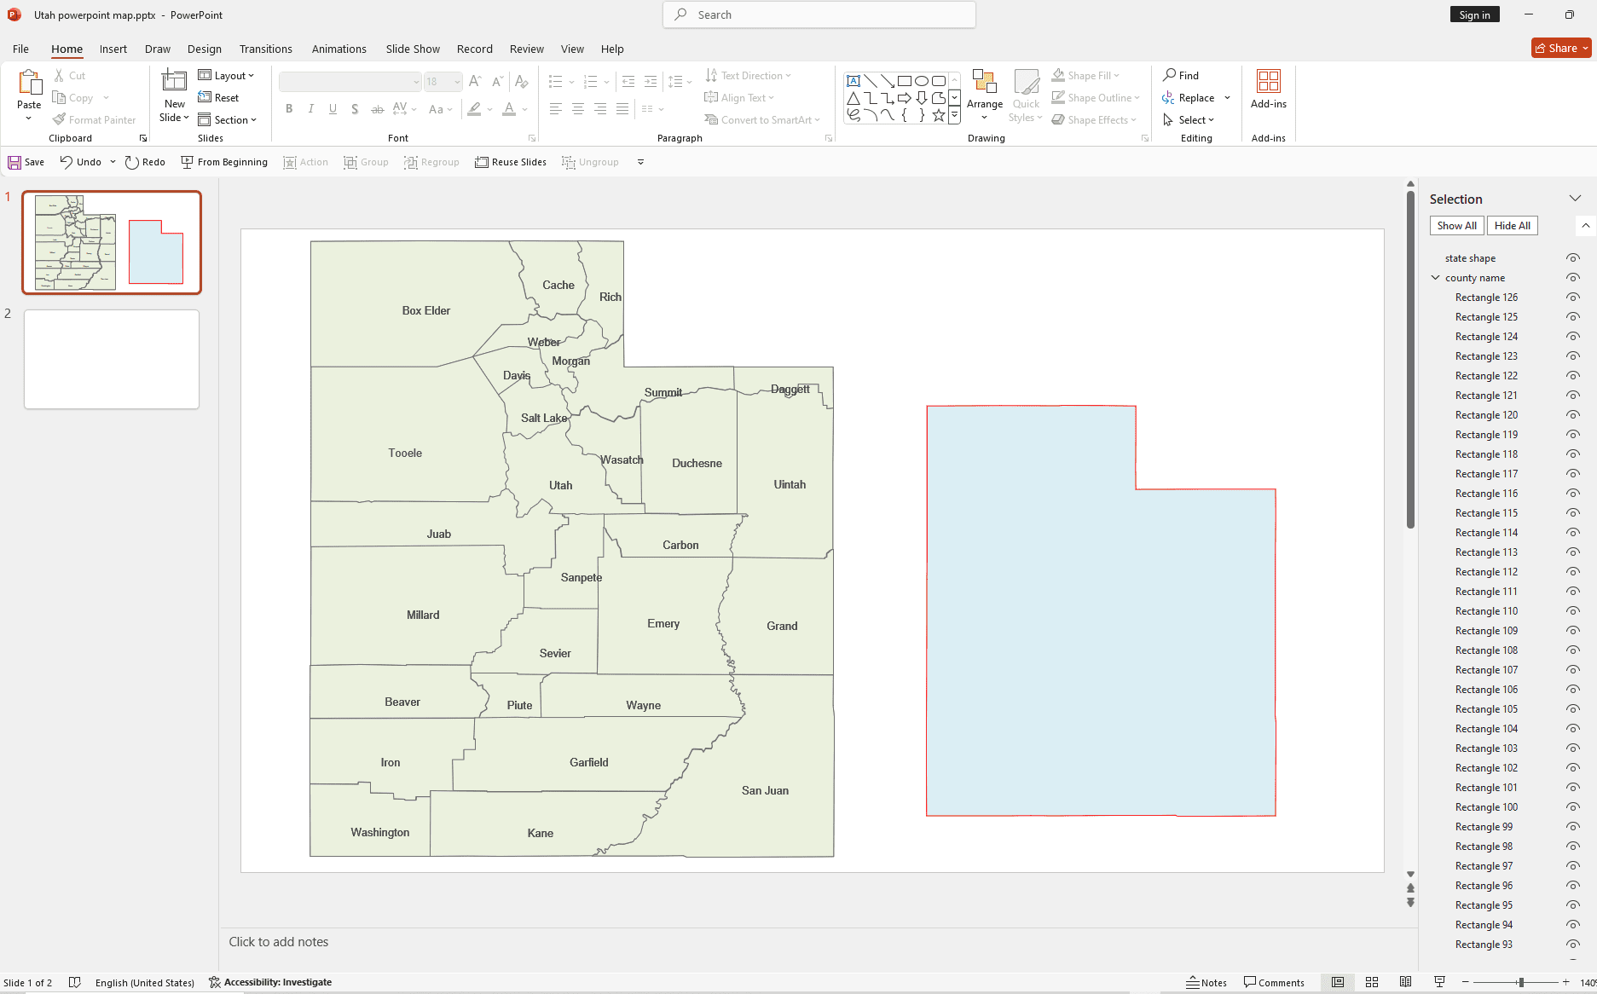The image size is (1597, 994).
Task: Open the Layout dropdown
Action: 227,75
